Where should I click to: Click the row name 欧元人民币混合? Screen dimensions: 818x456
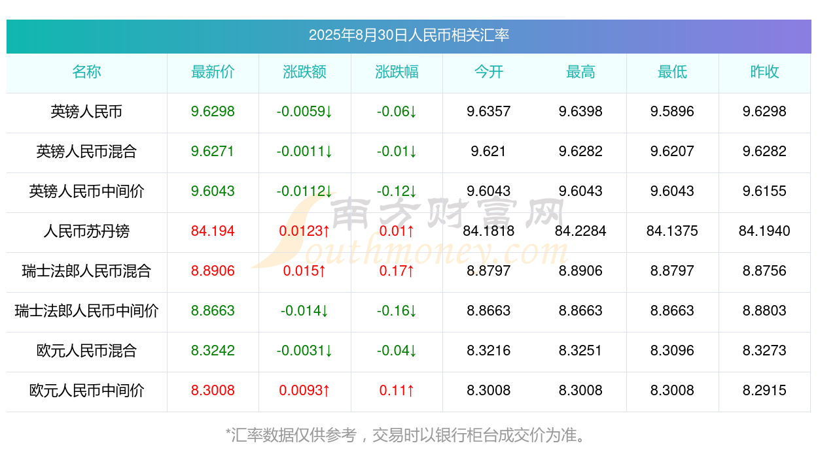[86, 351]
